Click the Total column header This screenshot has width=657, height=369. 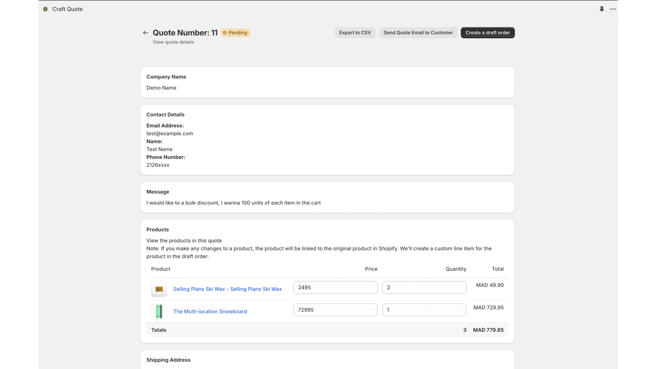tap(498, 269)
